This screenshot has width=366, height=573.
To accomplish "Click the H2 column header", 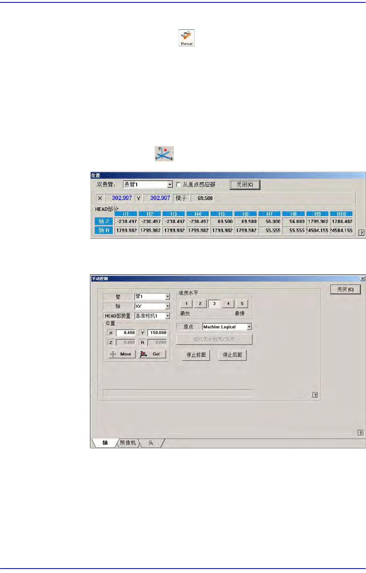I will coord(150,214).
